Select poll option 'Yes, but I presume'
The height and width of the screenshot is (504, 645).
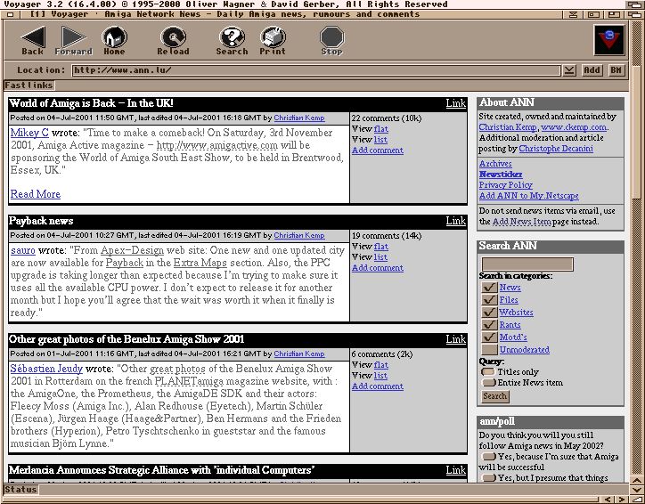coord(488,477)
